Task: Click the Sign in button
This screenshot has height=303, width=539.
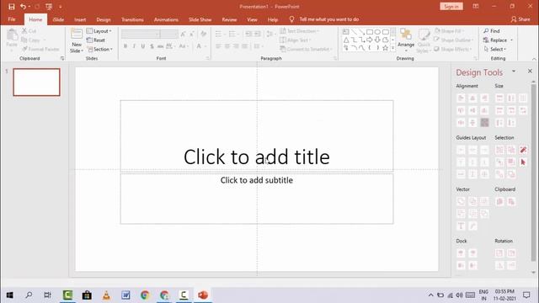Action: 451,6
